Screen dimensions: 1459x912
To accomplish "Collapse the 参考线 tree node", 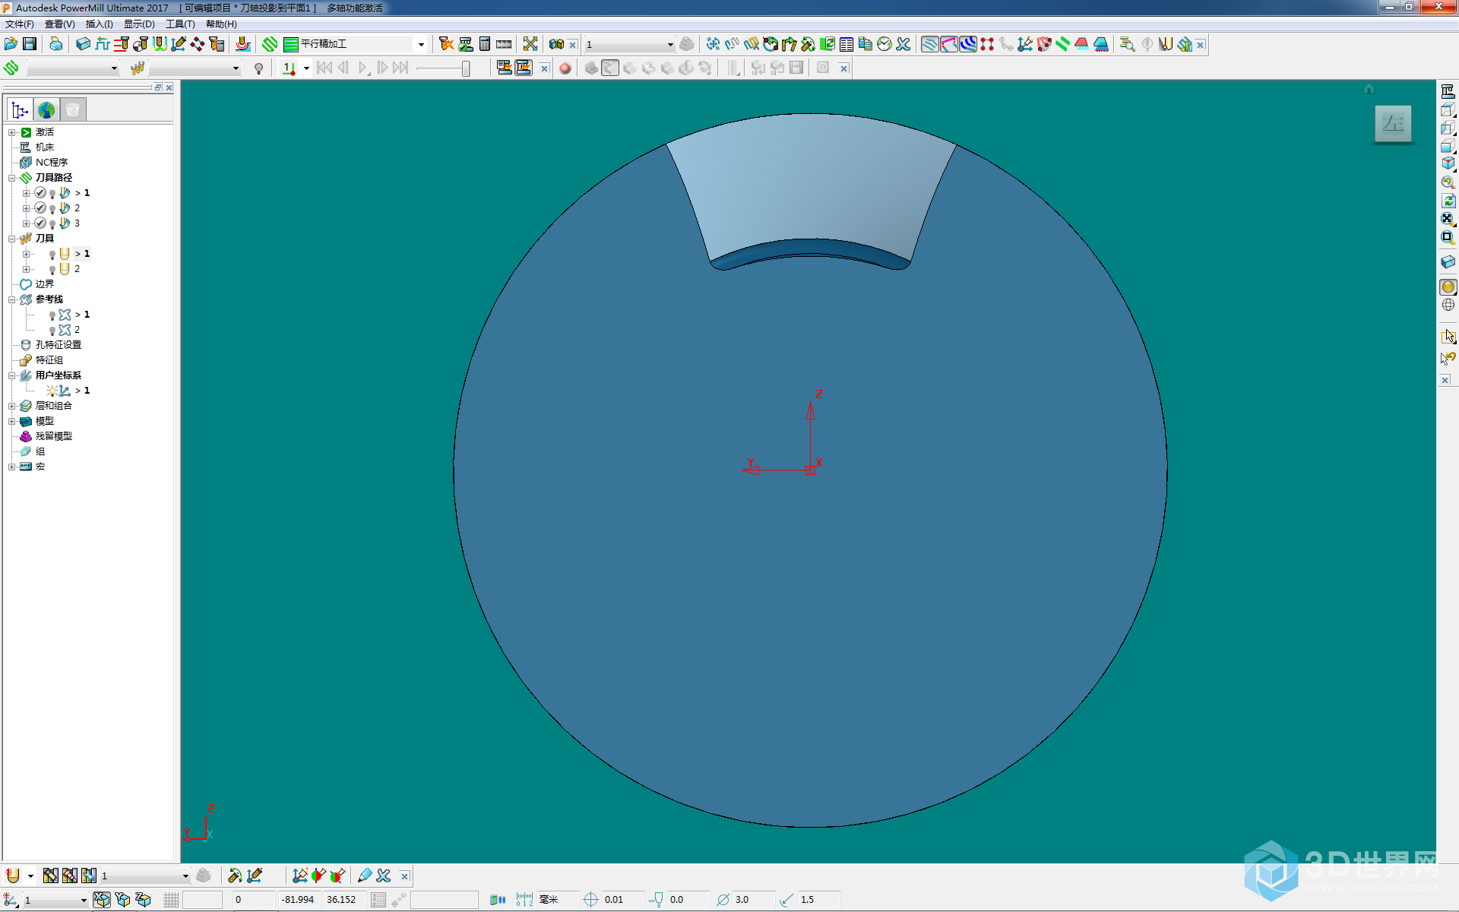I will point(12,299).
